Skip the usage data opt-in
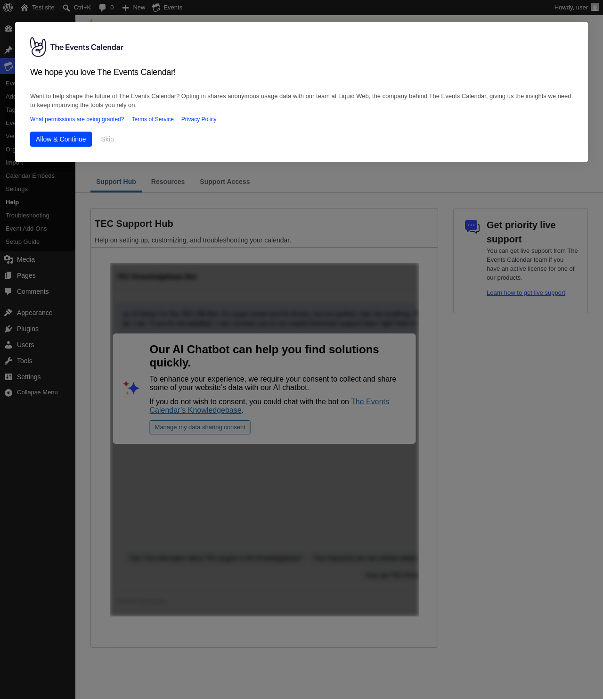Screen dimensions: 603x699 107,139
